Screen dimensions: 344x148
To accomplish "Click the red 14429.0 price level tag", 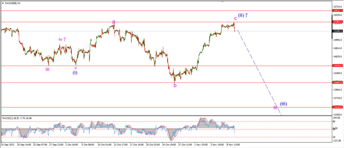I will 337,66.
